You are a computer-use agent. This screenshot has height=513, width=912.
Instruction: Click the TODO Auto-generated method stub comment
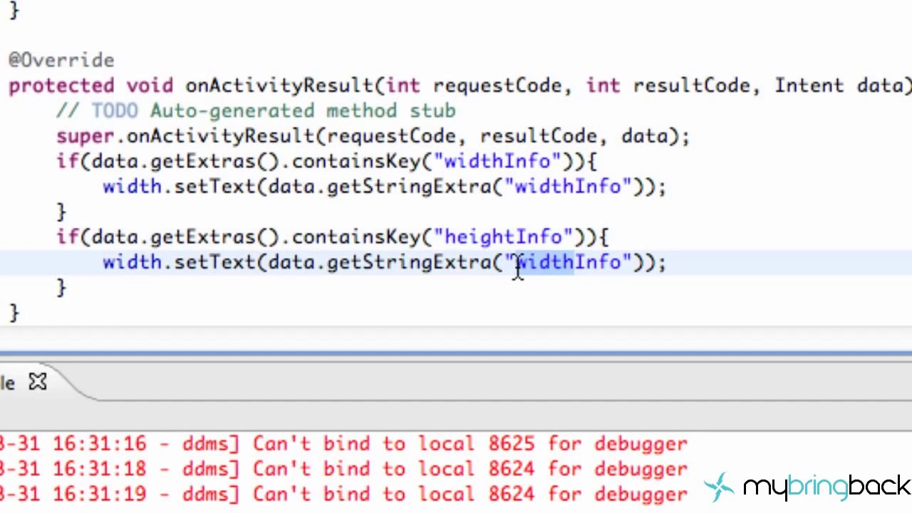pyautogui.click(x=256, y=111)
